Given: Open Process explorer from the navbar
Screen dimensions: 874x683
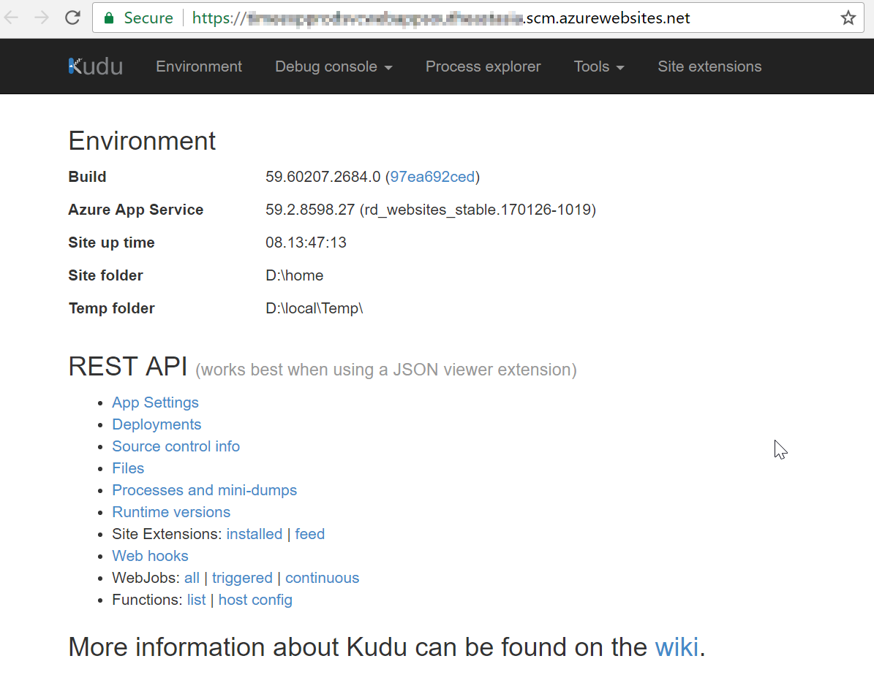Looking at the screenshot, I should 483,66.
